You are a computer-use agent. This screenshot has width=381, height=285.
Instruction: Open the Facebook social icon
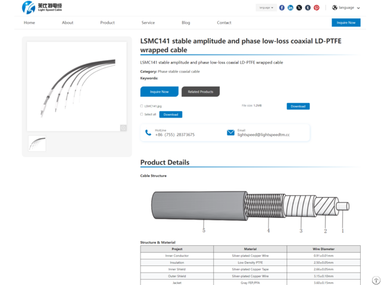pos(282,8)
